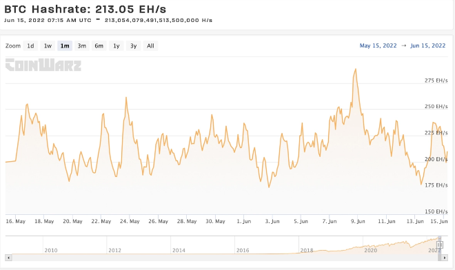Click the 16. May x-axis label
This screenshot has height=270, width=455.
click(x=16, y=221)
